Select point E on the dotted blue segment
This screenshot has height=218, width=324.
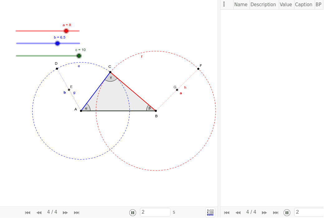[x=69, y=90]
